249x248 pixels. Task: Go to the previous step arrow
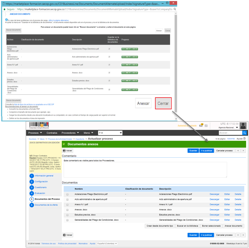238,151
